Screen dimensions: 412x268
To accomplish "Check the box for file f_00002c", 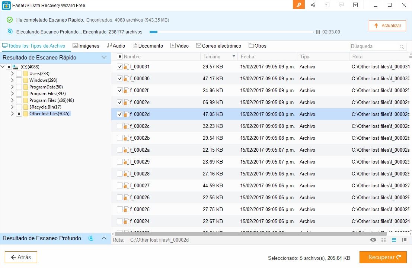I will [x=120, y=126].
